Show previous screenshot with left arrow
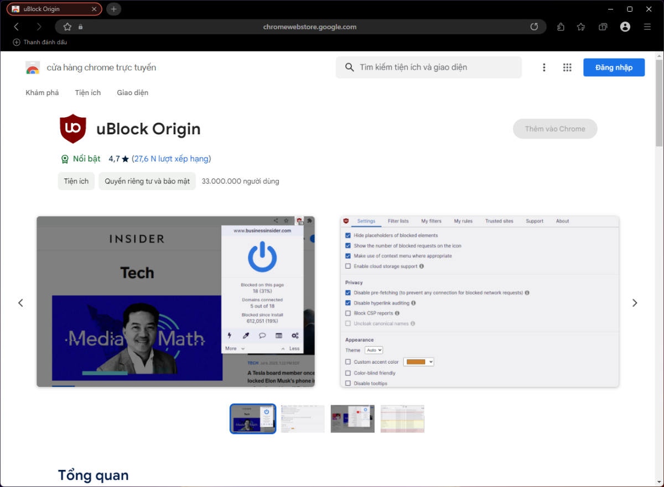 20,303
